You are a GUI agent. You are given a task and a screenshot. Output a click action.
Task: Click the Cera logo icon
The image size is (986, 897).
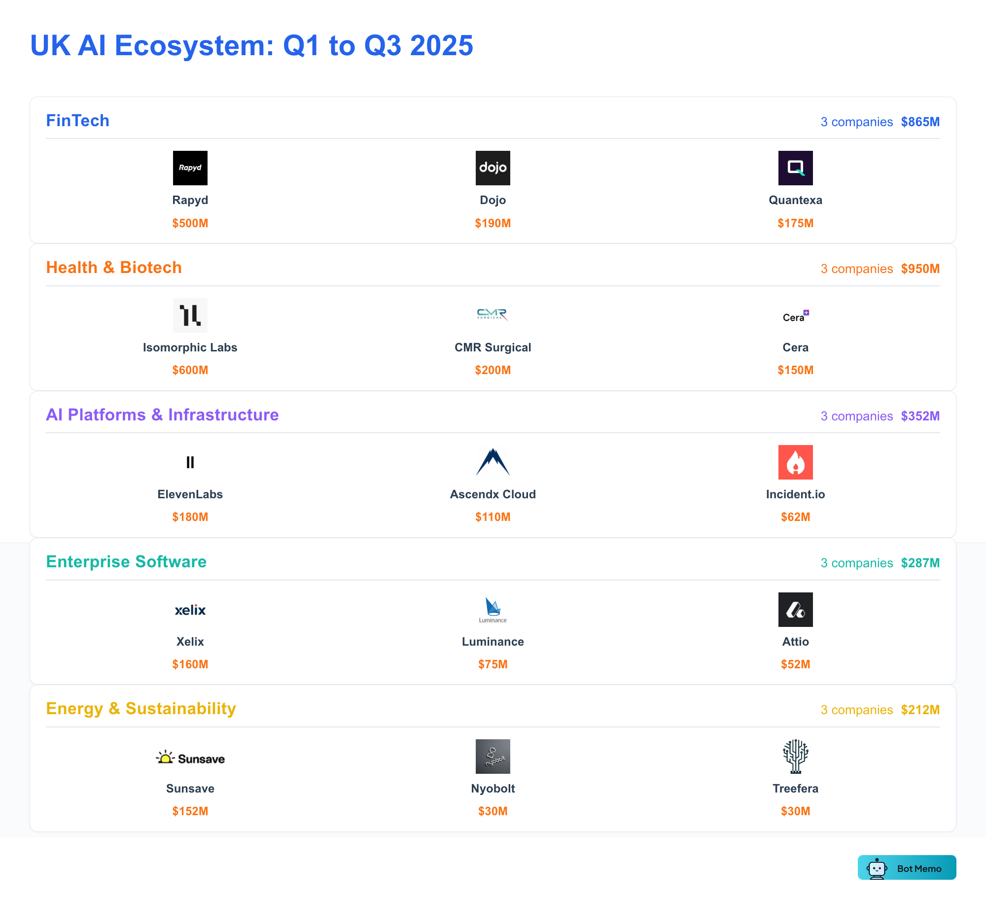pyautogui.click(x=795, y=316)
